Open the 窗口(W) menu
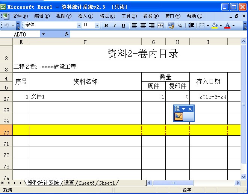The image size is (248, 194). (173, 16)
